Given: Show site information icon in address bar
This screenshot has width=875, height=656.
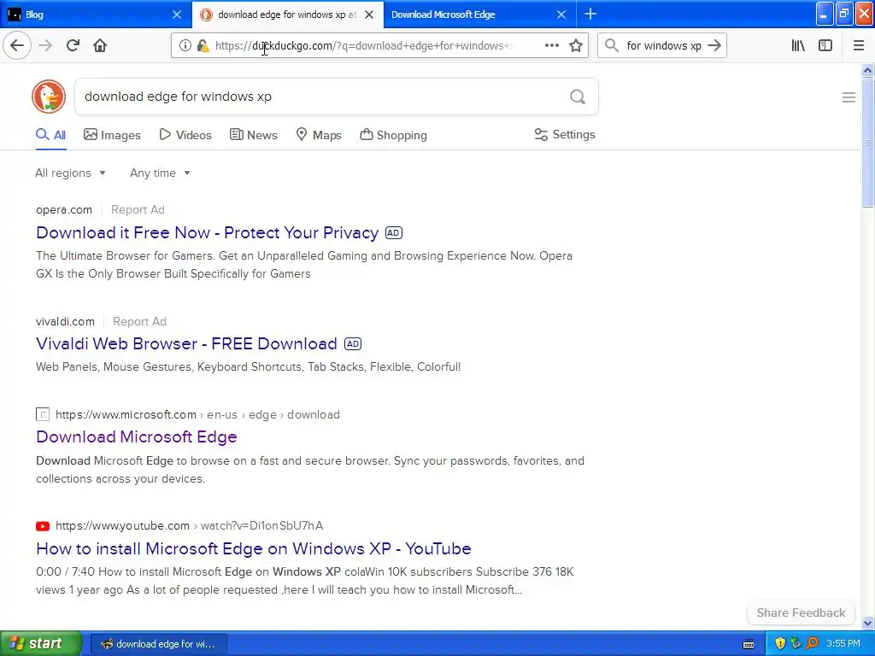Looking at the screenshot, I should [185, 46].
